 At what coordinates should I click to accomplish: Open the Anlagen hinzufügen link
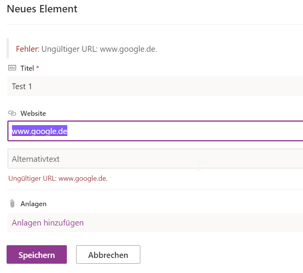(48, 223)
